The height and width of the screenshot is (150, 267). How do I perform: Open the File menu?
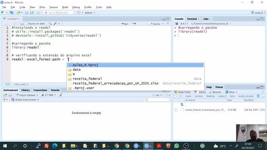[4, 7]
